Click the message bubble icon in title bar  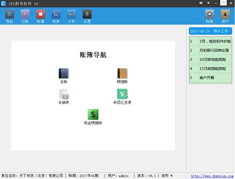(x=201, y=3)
